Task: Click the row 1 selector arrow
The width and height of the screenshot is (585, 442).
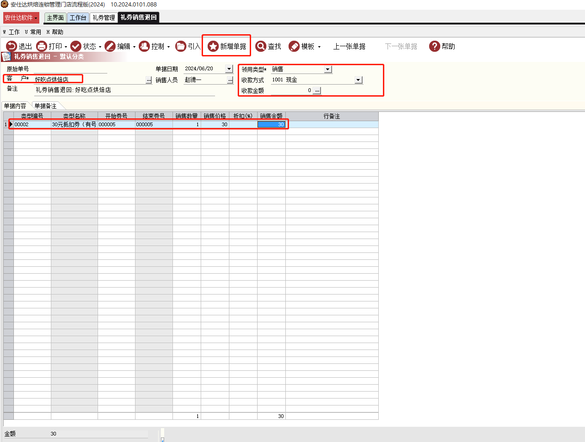Action: 11,124
